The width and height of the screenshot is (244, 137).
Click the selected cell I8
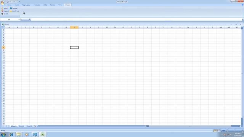(x=74, y=48)
